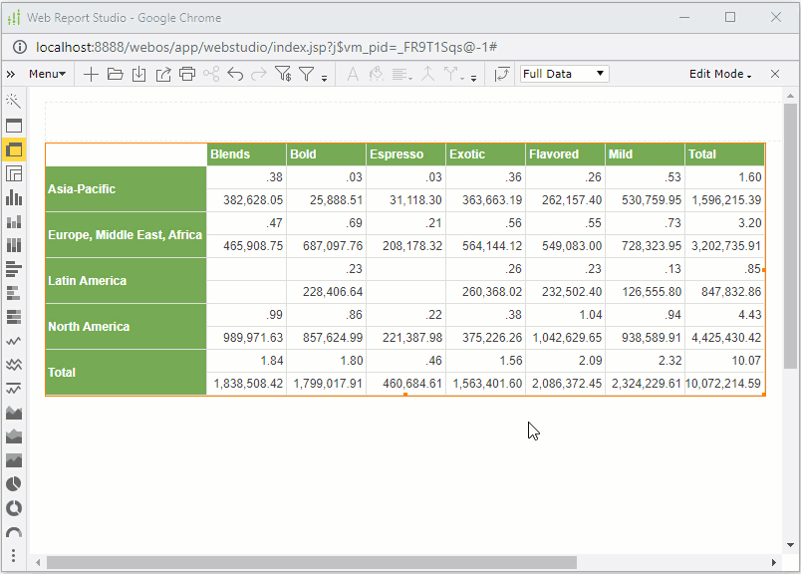Toggle the highlighted crosstab component icon

[x=14, y=149]
